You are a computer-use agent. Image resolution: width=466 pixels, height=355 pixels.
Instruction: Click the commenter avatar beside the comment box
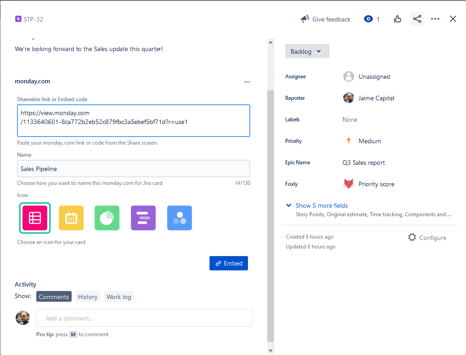click(x=22, y=318)
